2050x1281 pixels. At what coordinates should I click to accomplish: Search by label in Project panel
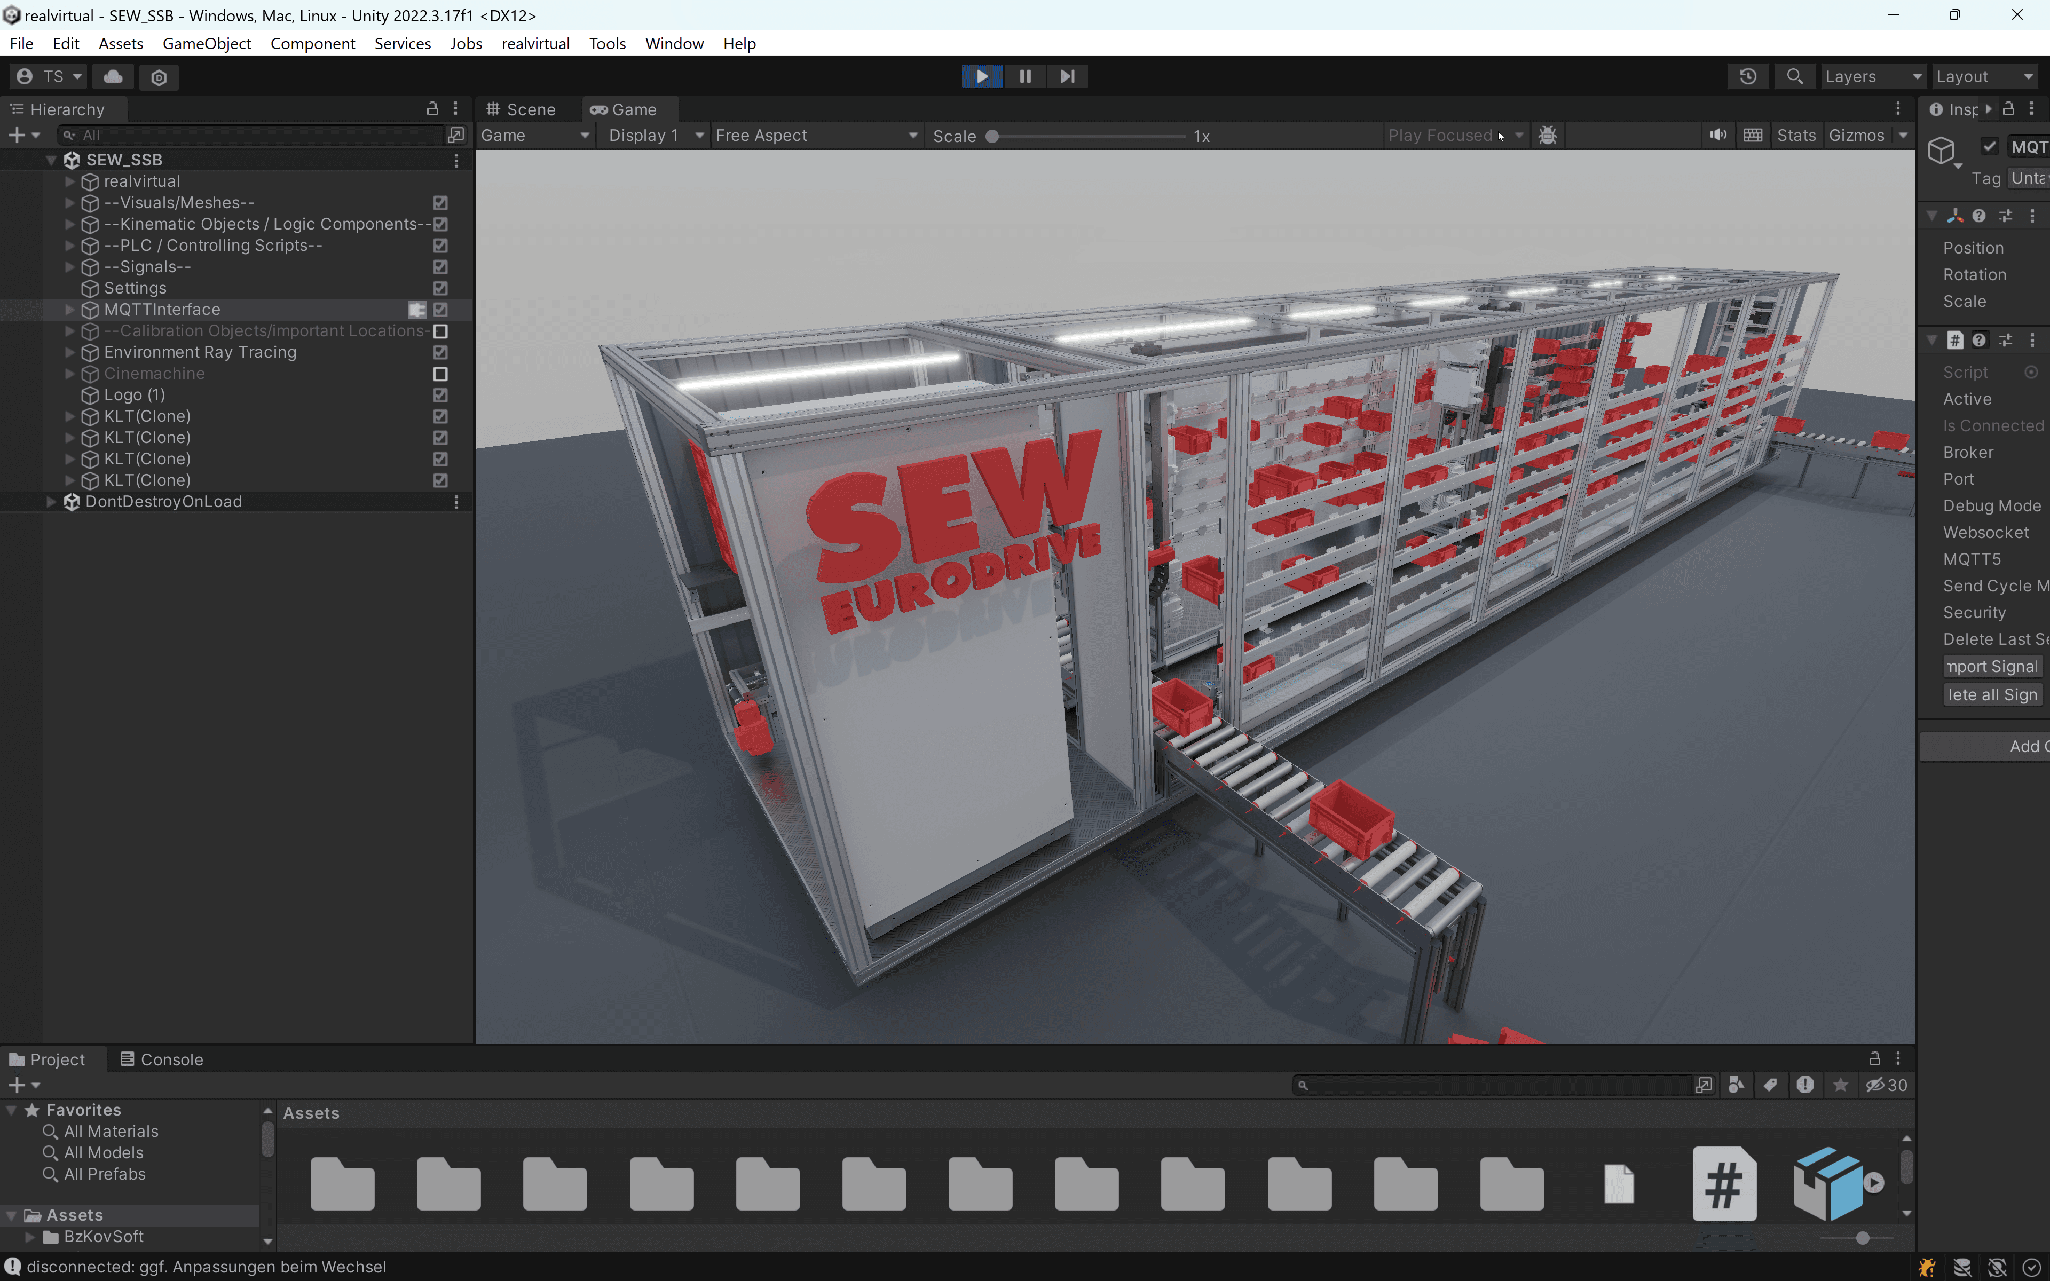tap(1770, 1085)
